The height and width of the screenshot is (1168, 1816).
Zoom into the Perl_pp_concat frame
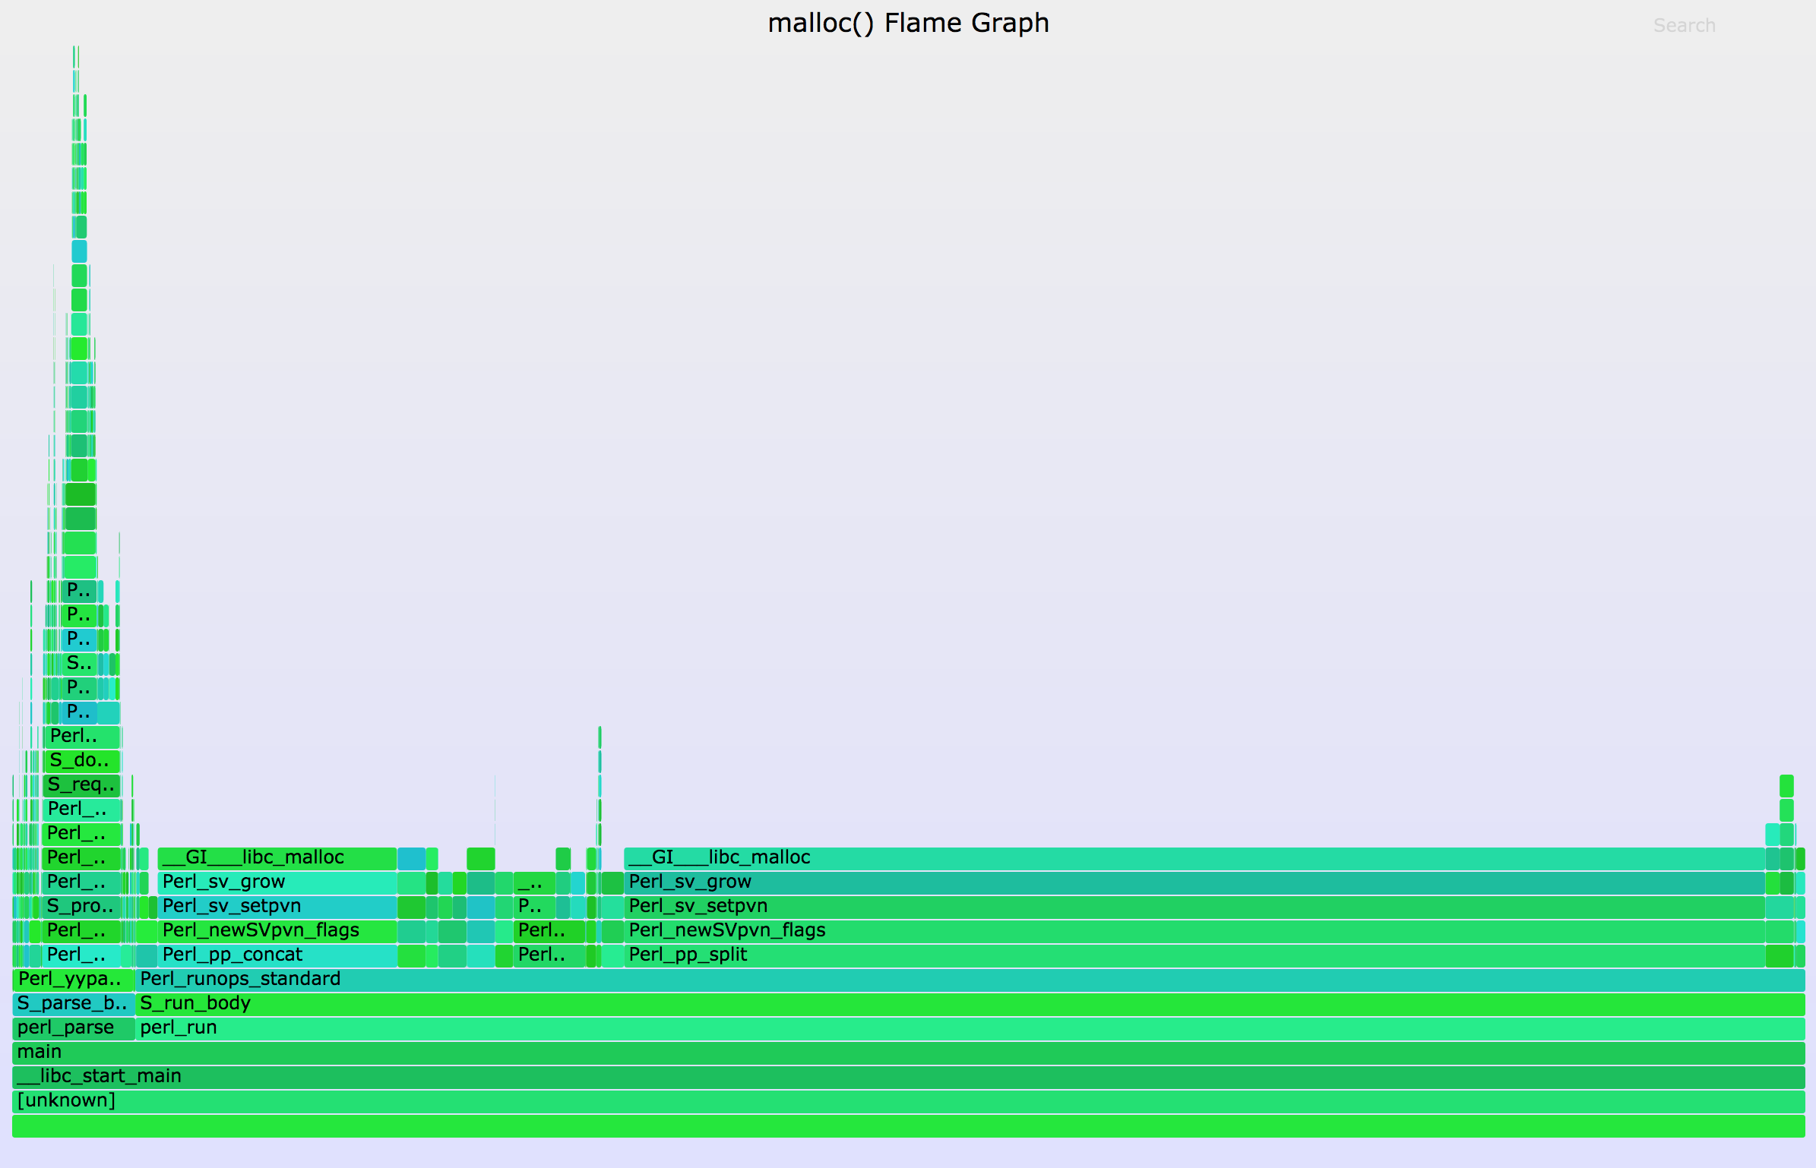point(277,955)
